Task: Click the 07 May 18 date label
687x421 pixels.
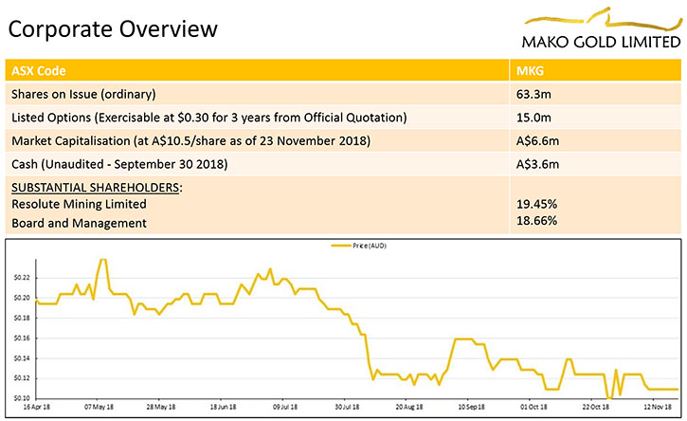Action: pyautogui.click(x=99, y=407)
